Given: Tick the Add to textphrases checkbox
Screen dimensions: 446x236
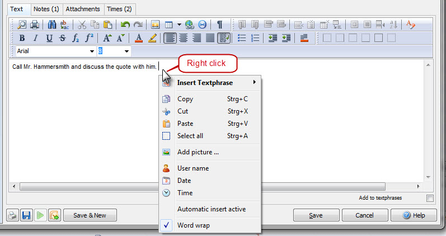Looking at the screenshot, I should (430, 198).
